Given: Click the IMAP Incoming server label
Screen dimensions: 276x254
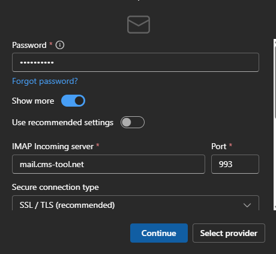Looking at the screenshot, I should [x=53, y=146].
